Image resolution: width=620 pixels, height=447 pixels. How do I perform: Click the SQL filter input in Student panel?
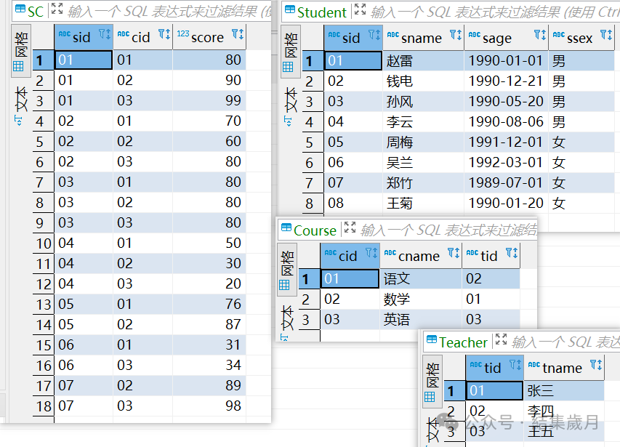click(x=495, y=12)
